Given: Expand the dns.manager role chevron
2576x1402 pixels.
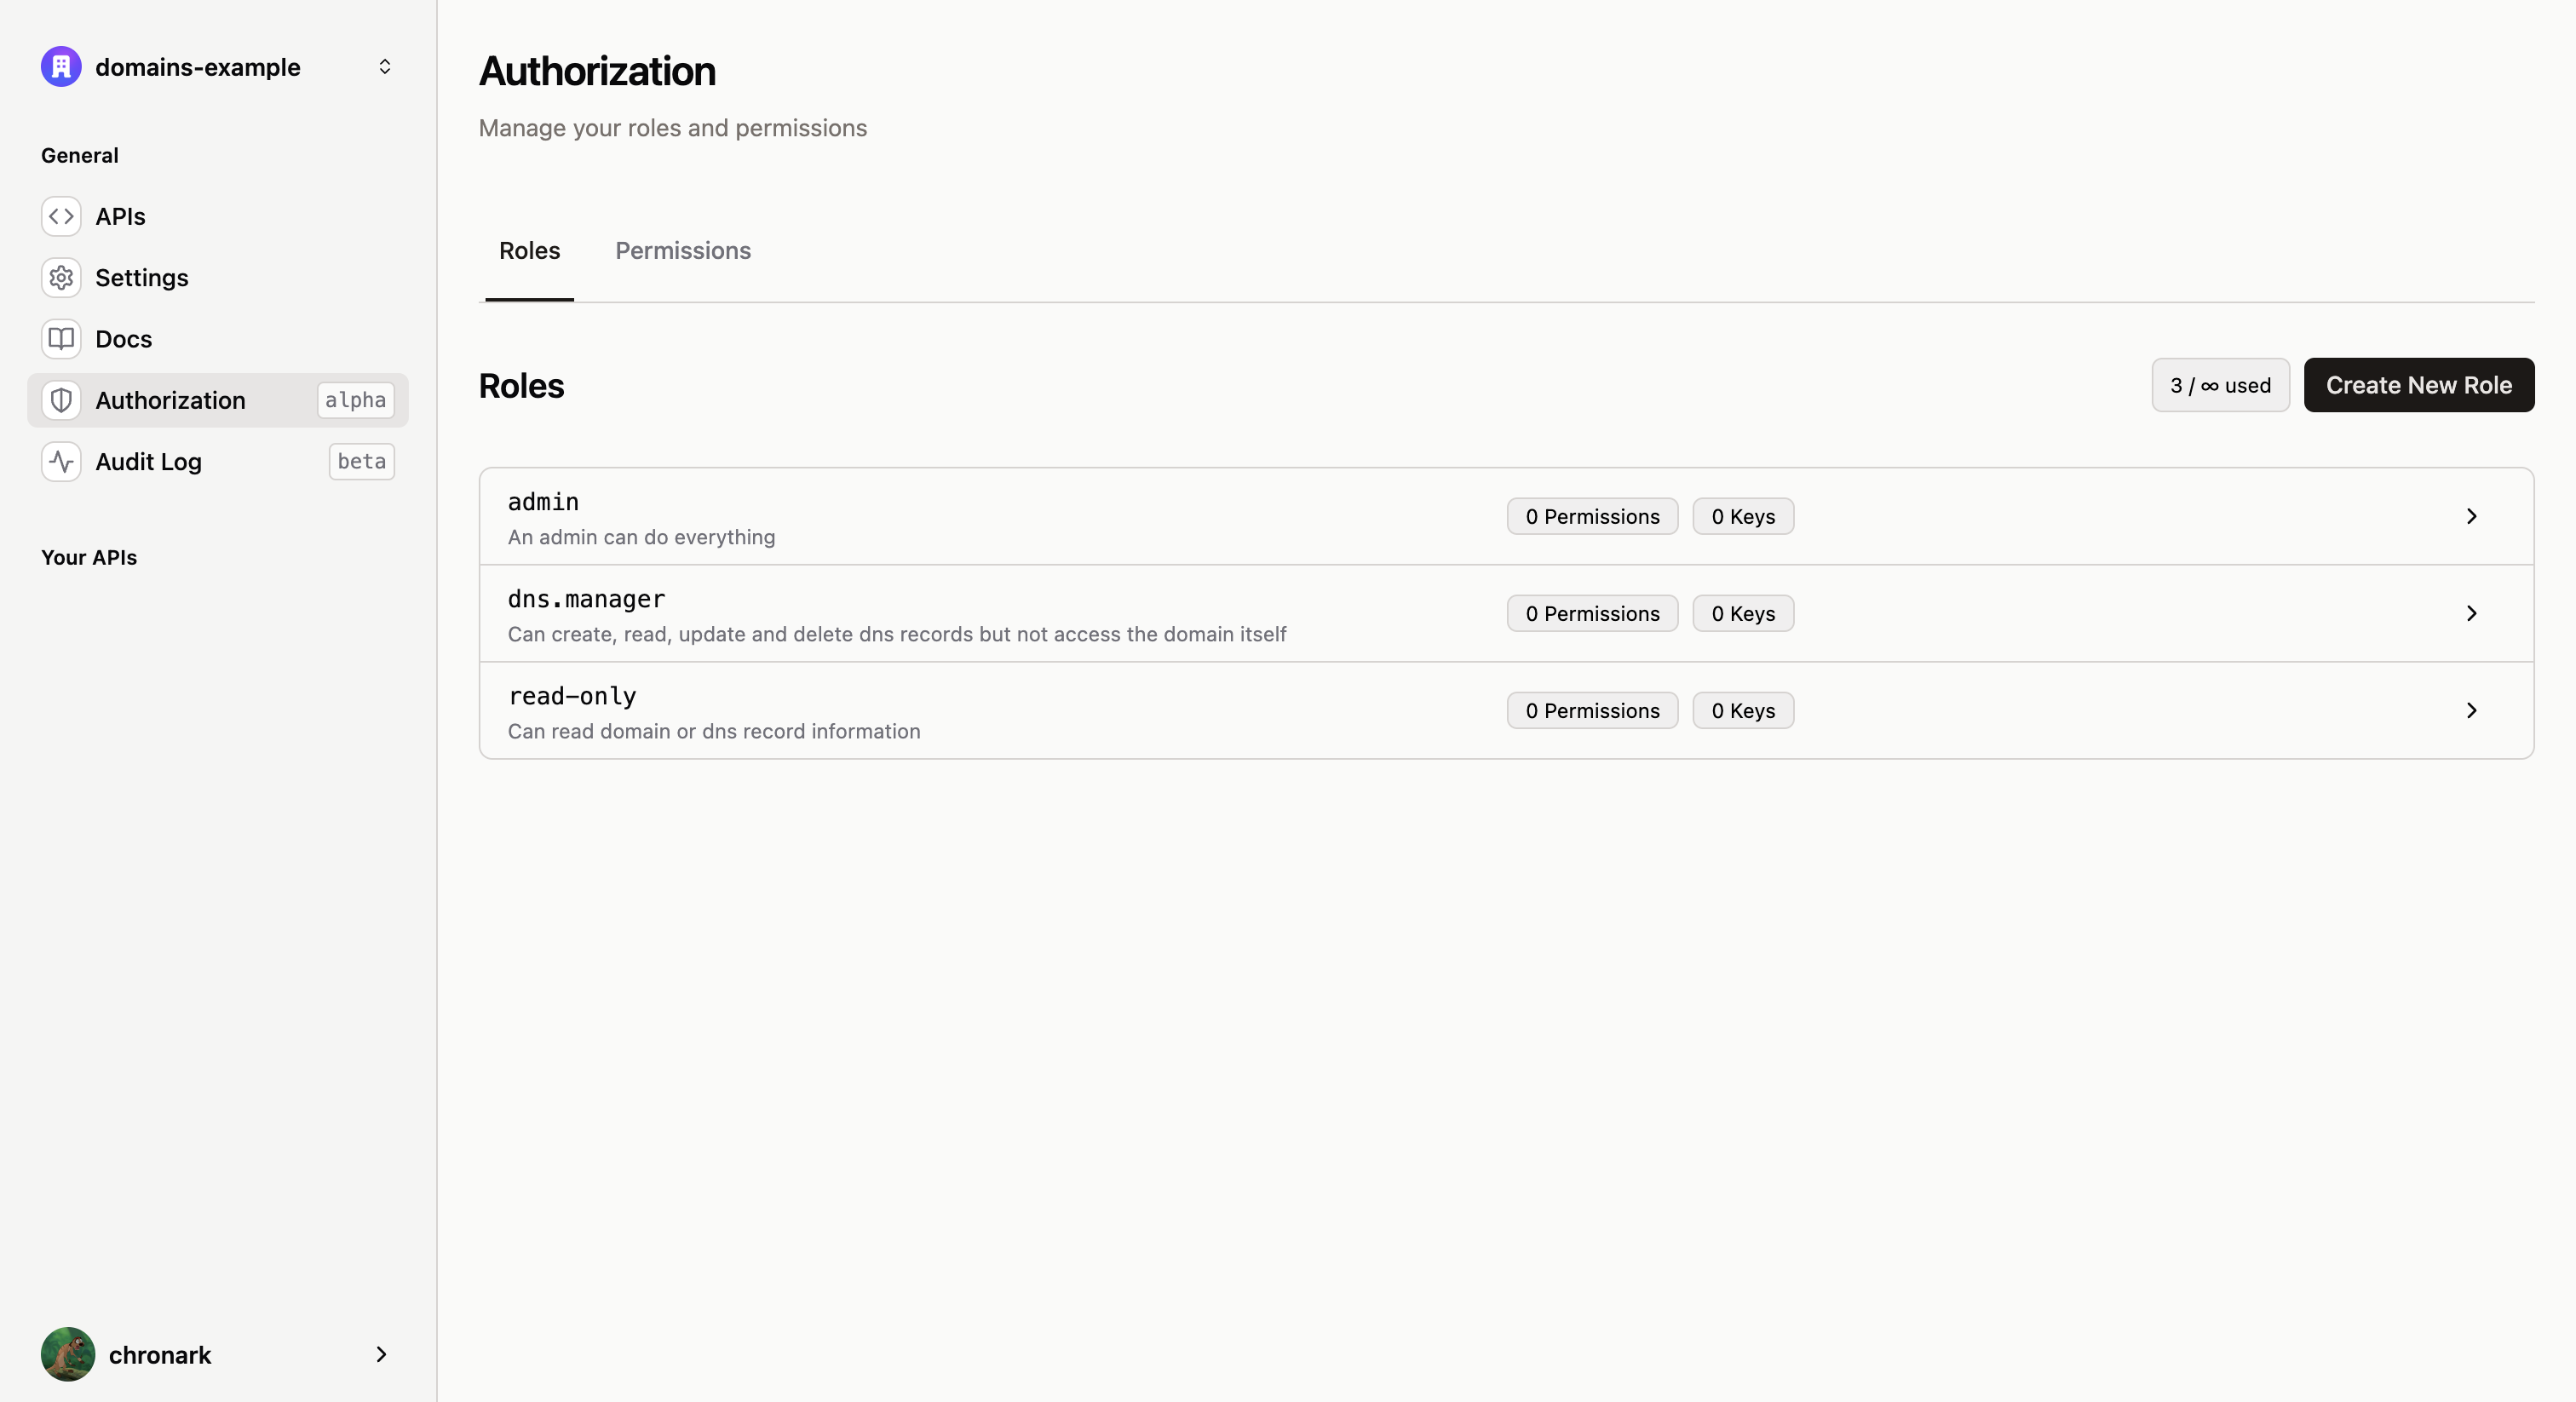Looking at the screenshot, I should (2471, 614).
